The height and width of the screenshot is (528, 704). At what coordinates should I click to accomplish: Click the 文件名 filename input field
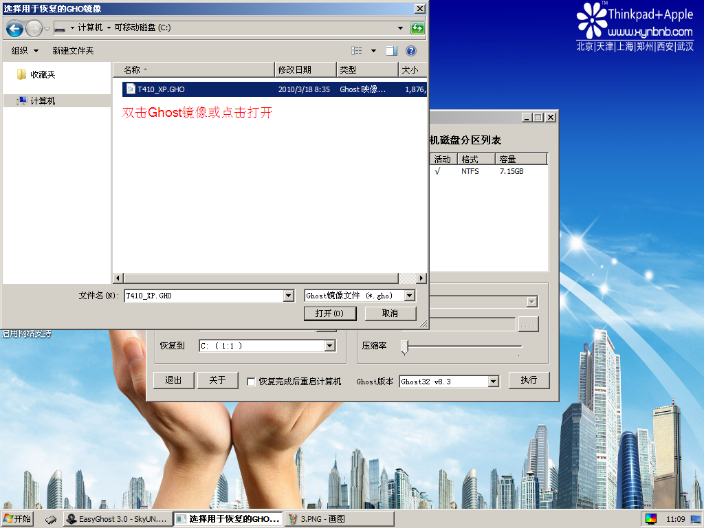[203, 296]
